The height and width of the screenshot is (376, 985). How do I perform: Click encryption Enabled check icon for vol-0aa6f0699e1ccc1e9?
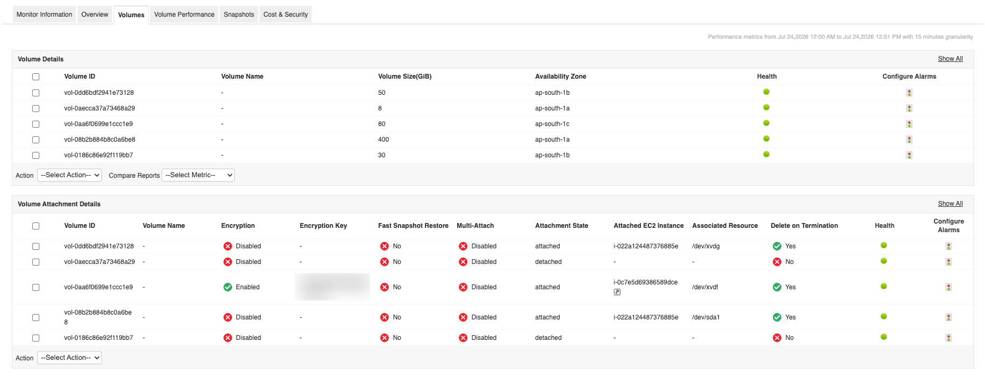228,287
